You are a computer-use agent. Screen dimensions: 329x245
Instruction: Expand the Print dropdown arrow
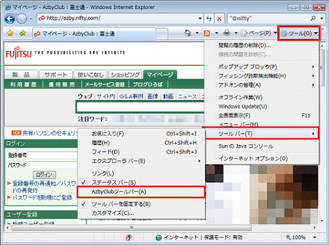(236, 34)
